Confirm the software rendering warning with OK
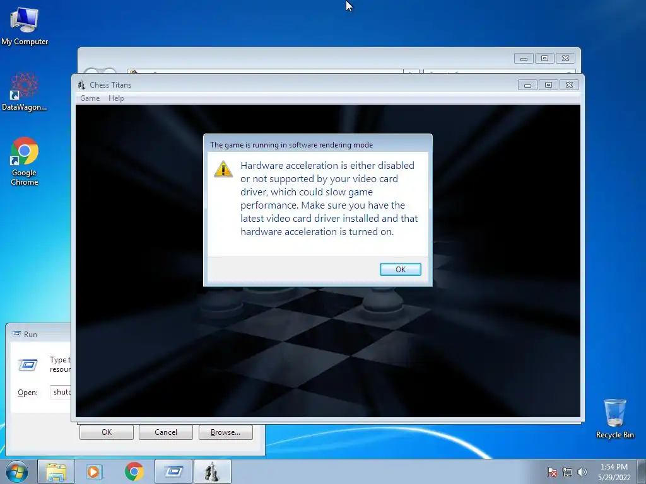646x484 pixels. point(400,269)
